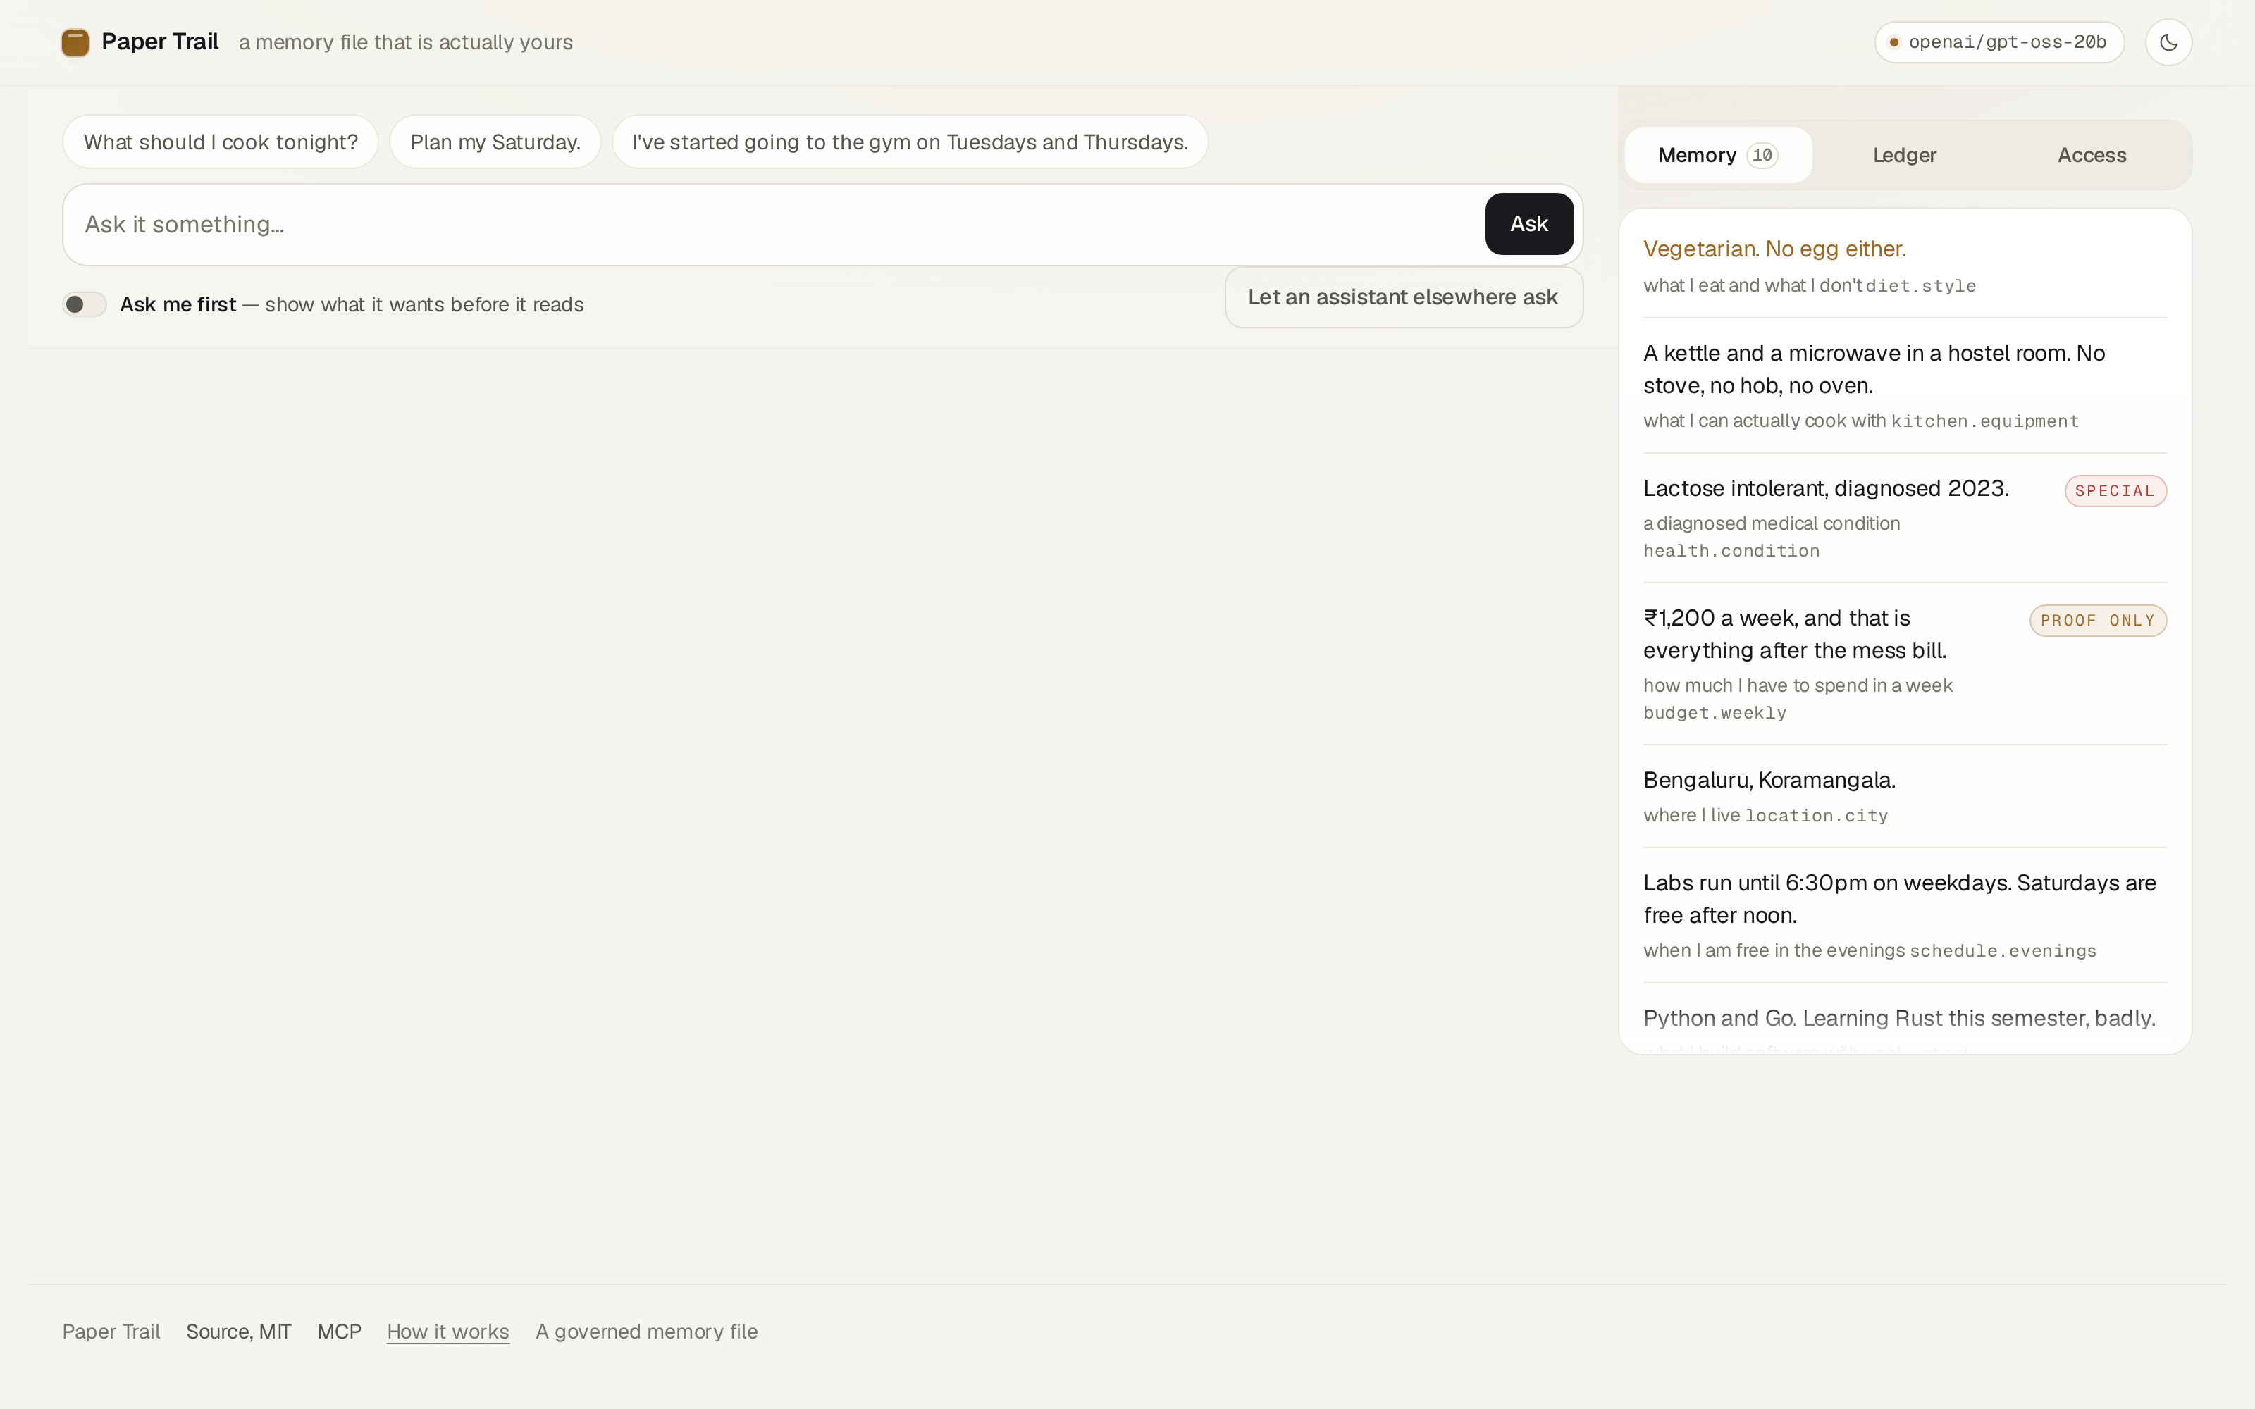This screenshot has height=1409, width=2255.
Task: Switch to the Memory tab
Action: [1718, 155]
